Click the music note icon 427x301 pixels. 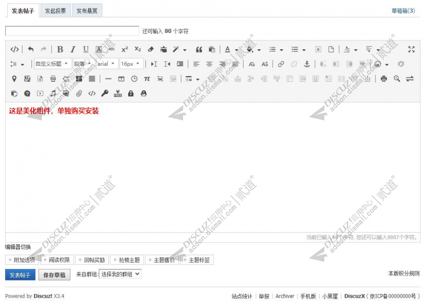tap(53, 93)
